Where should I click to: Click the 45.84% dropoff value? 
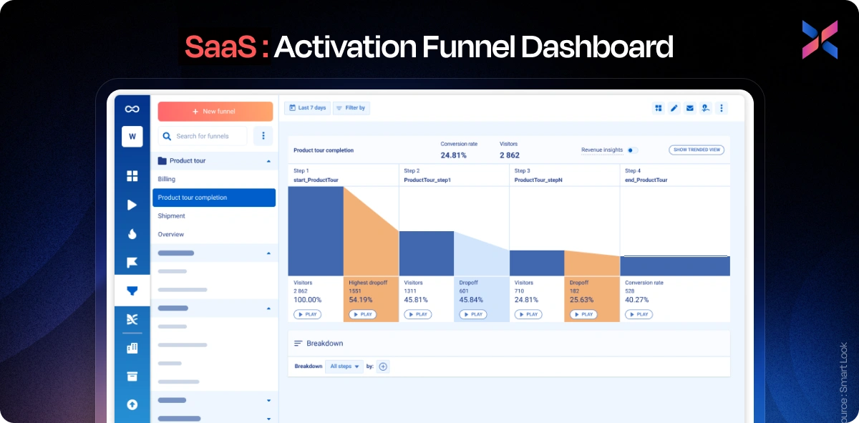(471, 300)
